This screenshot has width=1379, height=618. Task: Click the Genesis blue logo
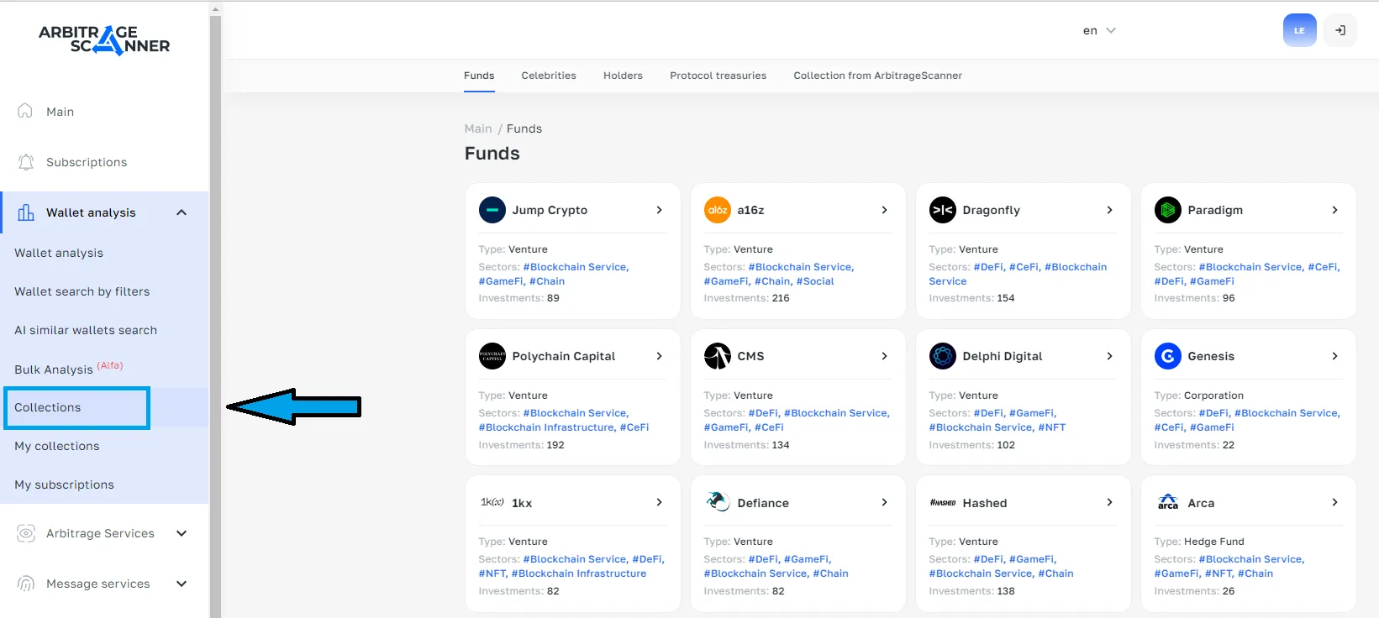pyautogui.click(x=1168, y=356)
